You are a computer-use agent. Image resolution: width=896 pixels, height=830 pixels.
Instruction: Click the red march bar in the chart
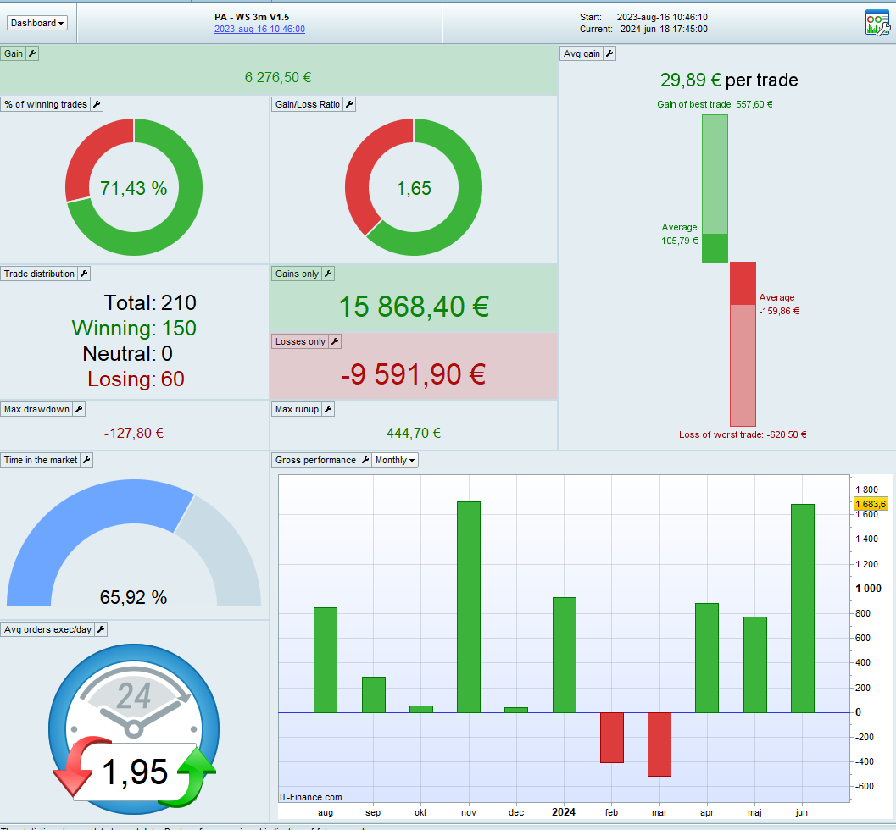(659, 744)
